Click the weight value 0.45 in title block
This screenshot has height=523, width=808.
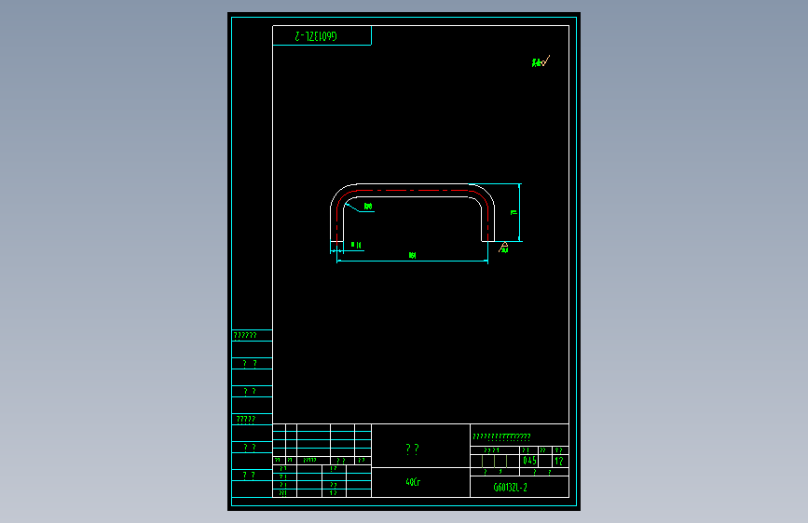pos(529,461)
